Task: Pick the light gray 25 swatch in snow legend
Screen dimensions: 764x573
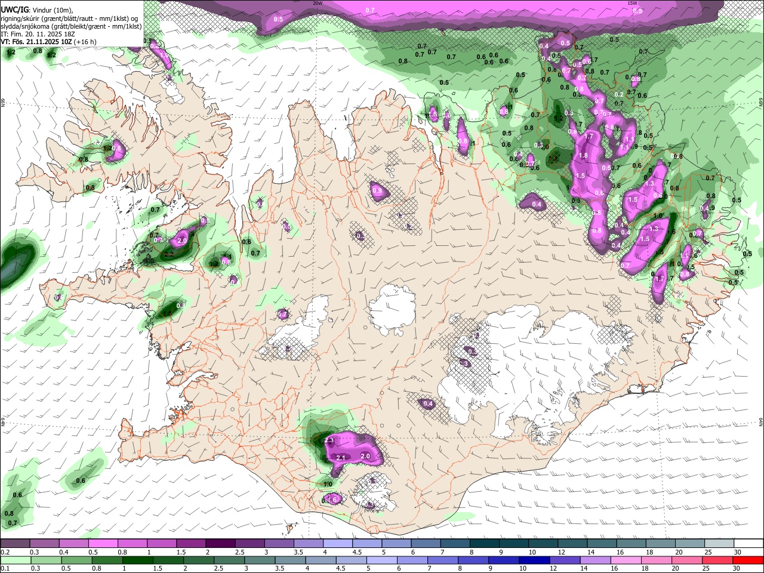Action: [720, 544]
